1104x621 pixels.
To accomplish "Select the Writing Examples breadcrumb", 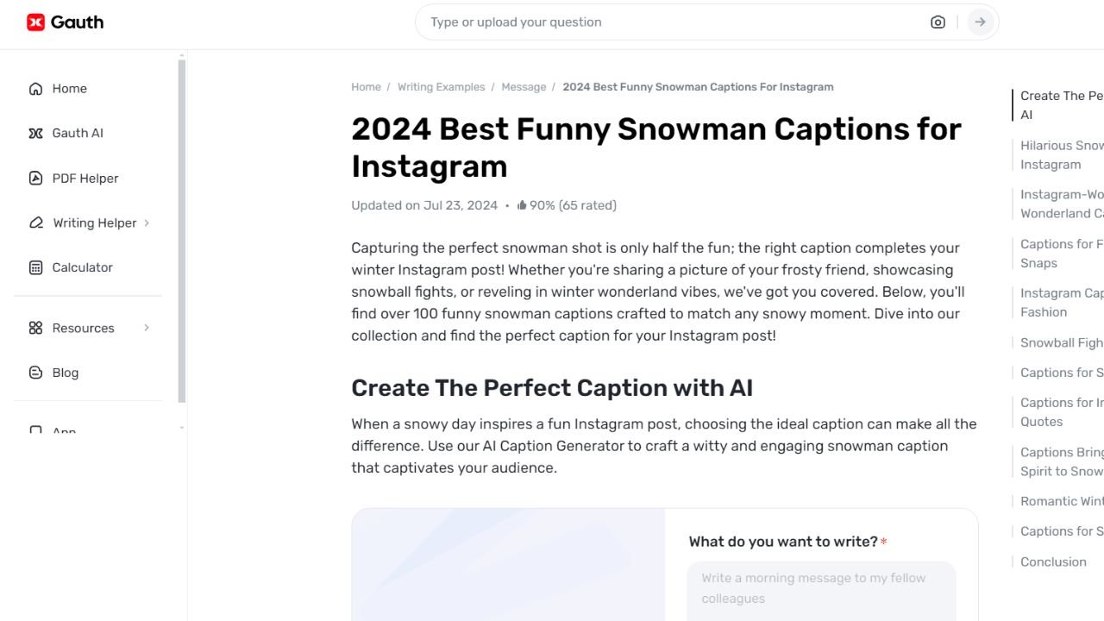I will pos(441,86).
